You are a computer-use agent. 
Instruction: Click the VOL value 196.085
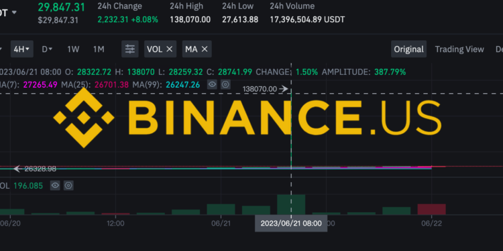[x=28, y=185]
